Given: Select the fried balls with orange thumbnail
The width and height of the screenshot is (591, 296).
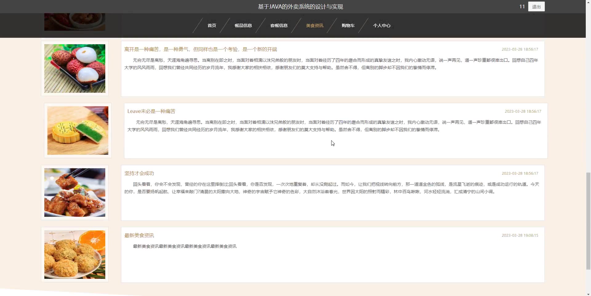Looking at the screenshot, I should tap(75, 255).
